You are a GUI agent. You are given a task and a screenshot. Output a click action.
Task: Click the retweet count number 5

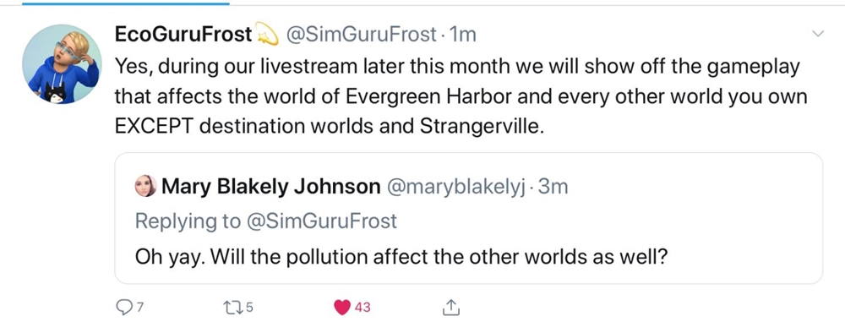[249, 308]
